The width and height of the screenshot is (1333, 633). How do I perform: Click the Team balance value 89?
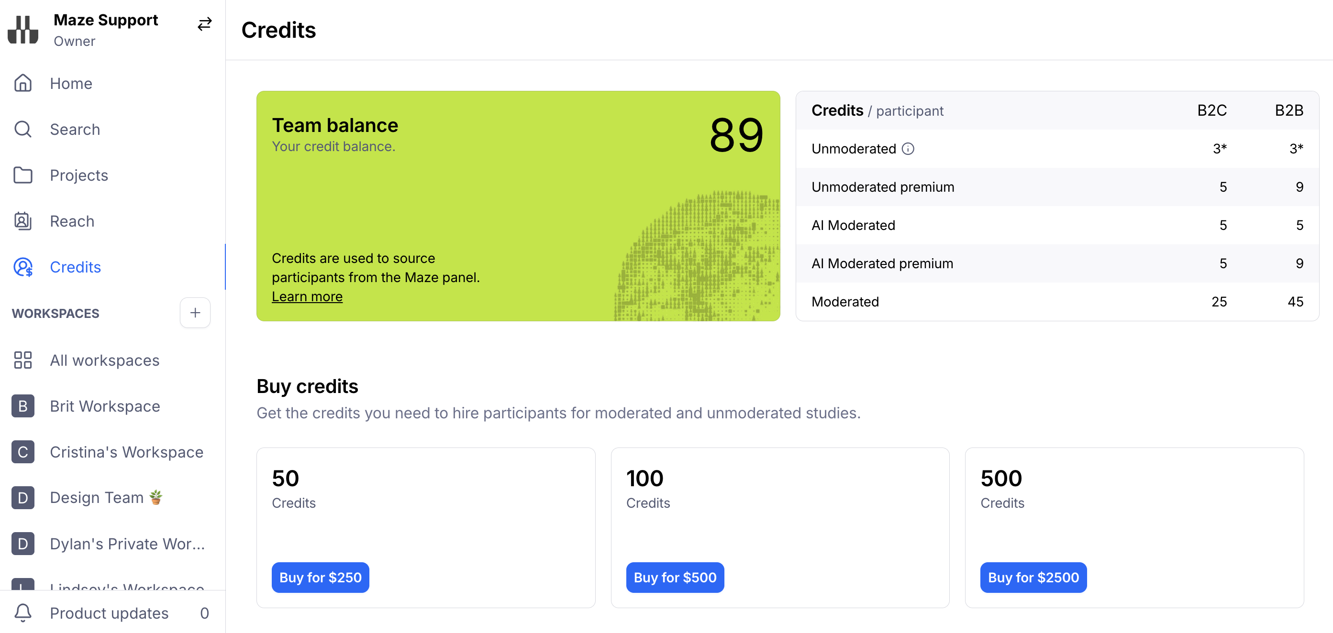[x=736, y=135]
